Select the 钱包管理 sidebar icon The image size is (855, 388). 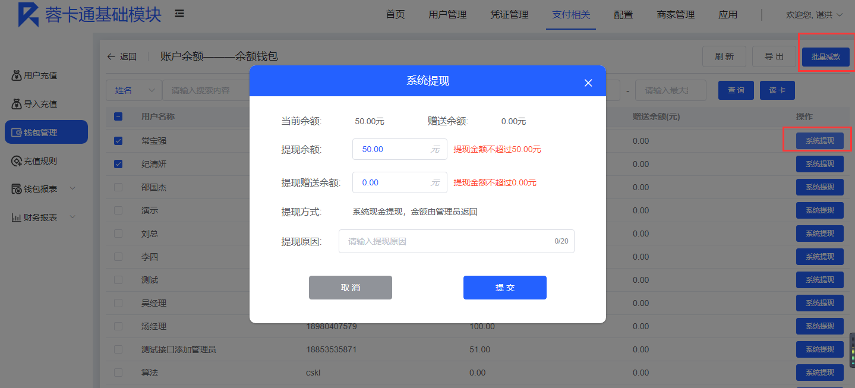[x=17, y=133]
